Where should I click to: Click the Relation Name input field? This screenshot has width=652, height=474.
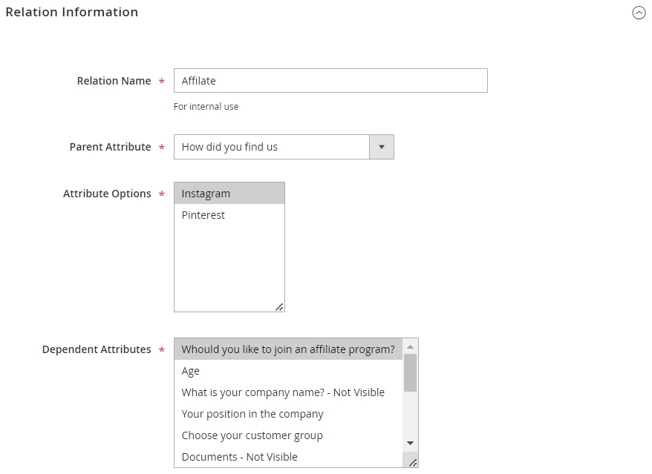point(330,81)
